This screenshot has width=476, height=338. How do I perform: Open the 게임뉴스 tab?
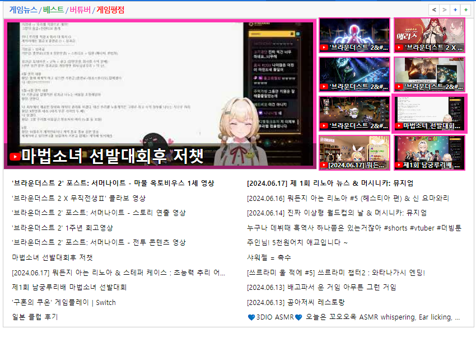click(x=24, y=10)
